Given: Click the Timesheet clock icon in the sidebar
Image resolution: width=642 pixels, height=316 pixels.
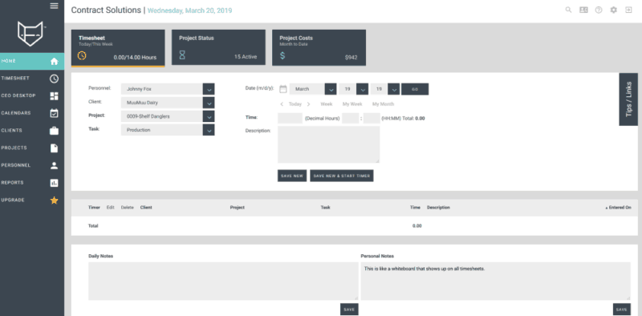Looking at the screenshot, I should tap(54, 79).
